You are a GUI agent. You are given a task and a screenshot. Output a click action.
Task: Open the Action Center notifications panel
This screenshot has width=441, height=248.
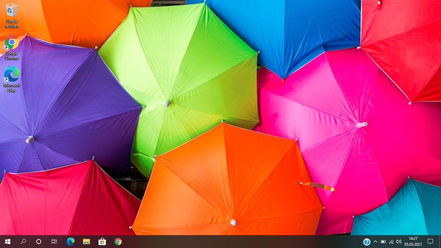[x=430, y=241]
